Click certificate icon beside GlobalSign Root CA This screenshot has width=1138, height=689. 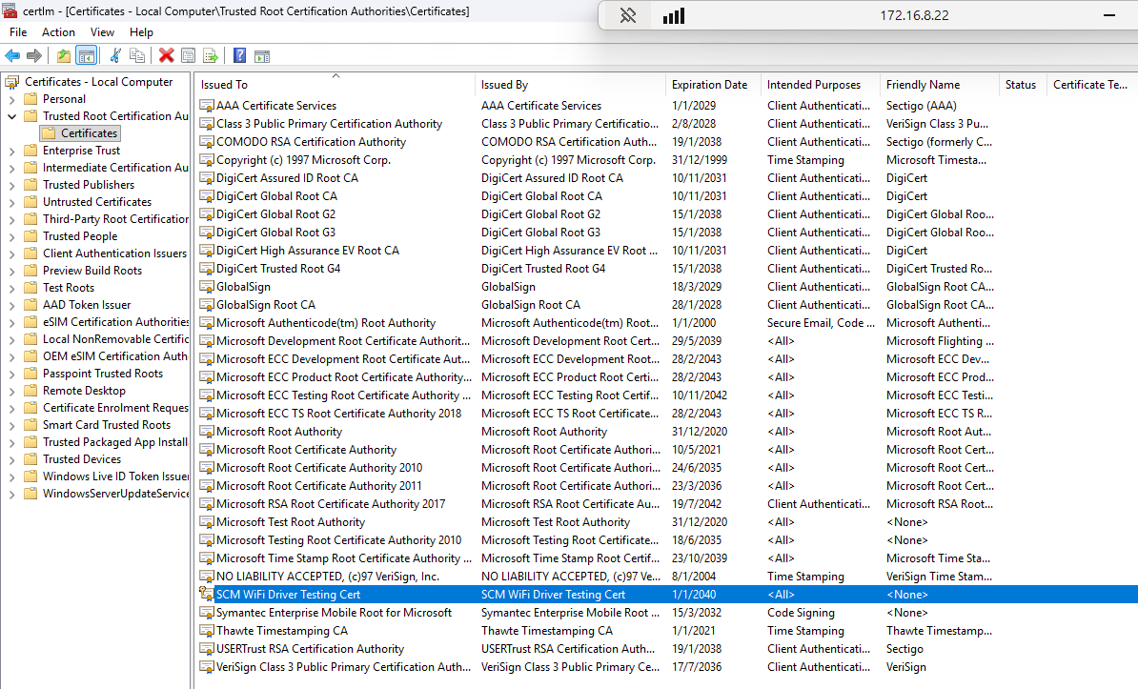click(x=207, y=305)
